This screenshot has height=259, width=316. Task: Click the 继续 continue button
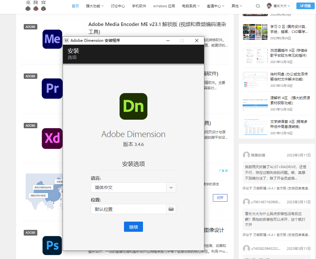[133, 227]
